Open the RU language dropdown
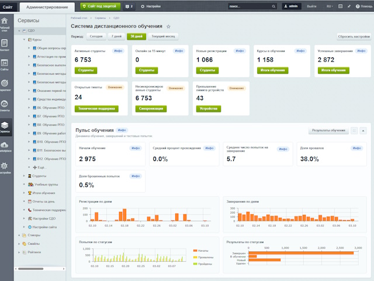374x281 pixels. coord(330,6)
